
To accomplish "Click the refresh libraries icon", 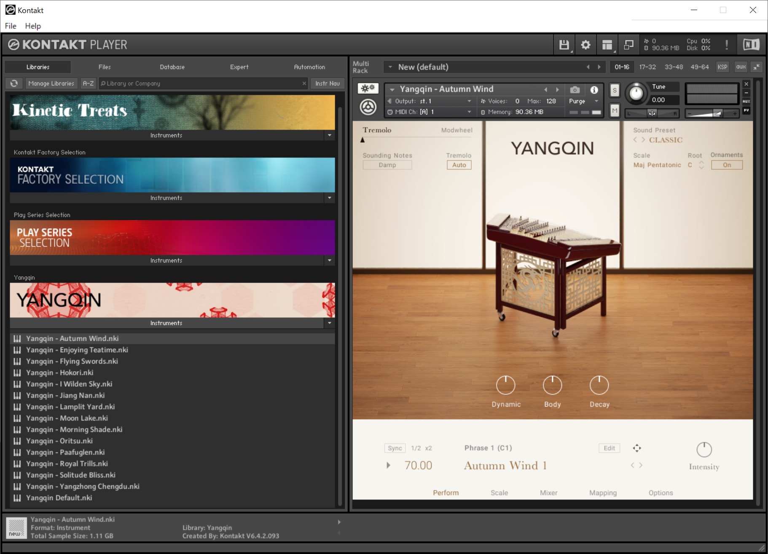I will [14, 83].
